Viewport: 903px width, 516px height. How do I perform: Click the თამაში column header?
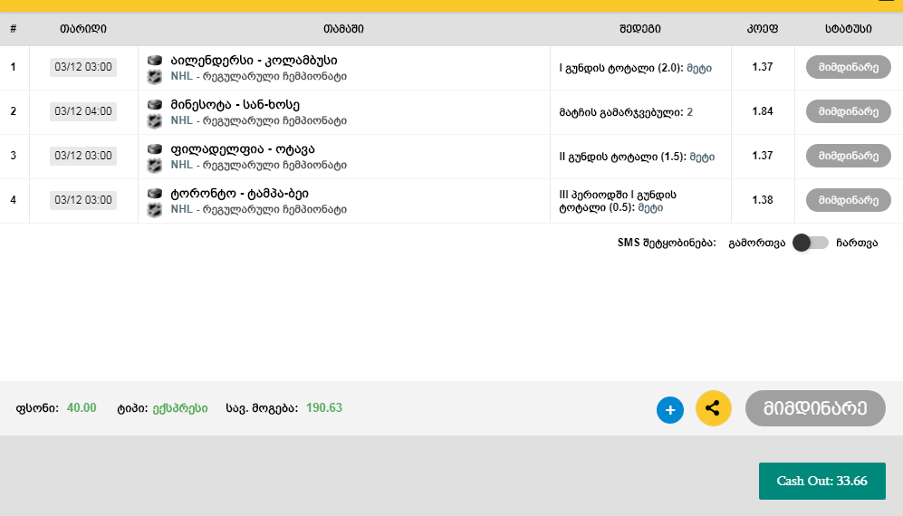343,29
